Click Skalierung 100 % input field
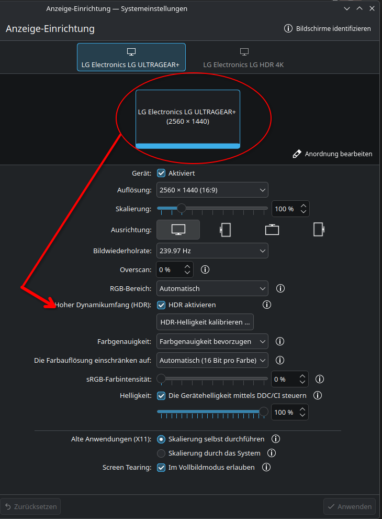 290,209
